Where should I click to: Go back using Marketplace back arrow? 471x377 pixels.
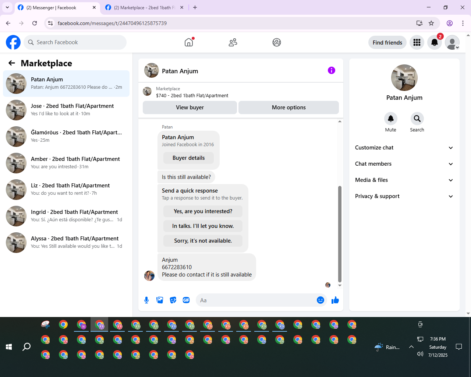click(x=12, y=63)
